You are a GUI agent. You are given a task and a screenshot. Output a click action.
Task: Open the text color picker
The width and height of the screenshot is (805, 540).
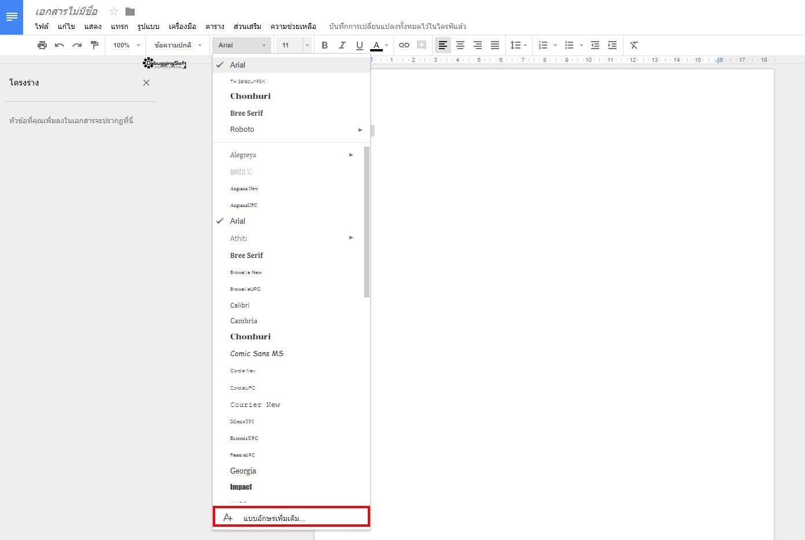click(x=378, y=45)
